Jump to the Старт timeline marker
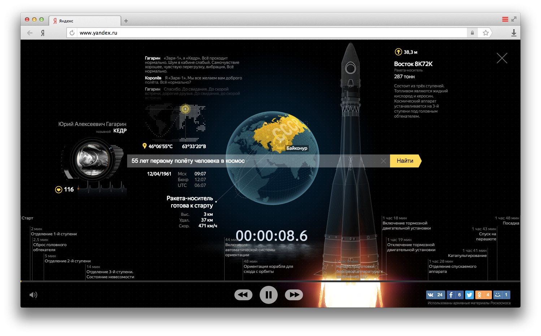The height and width of the screenshot is (336, 541). coord(27,218)
